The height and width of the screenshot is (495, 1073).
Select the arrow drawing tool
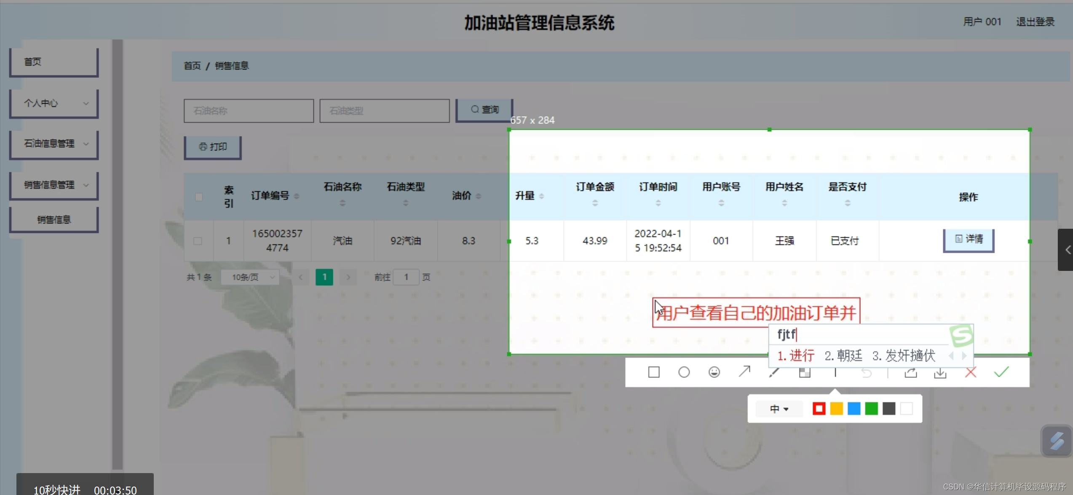pos(744,372)
